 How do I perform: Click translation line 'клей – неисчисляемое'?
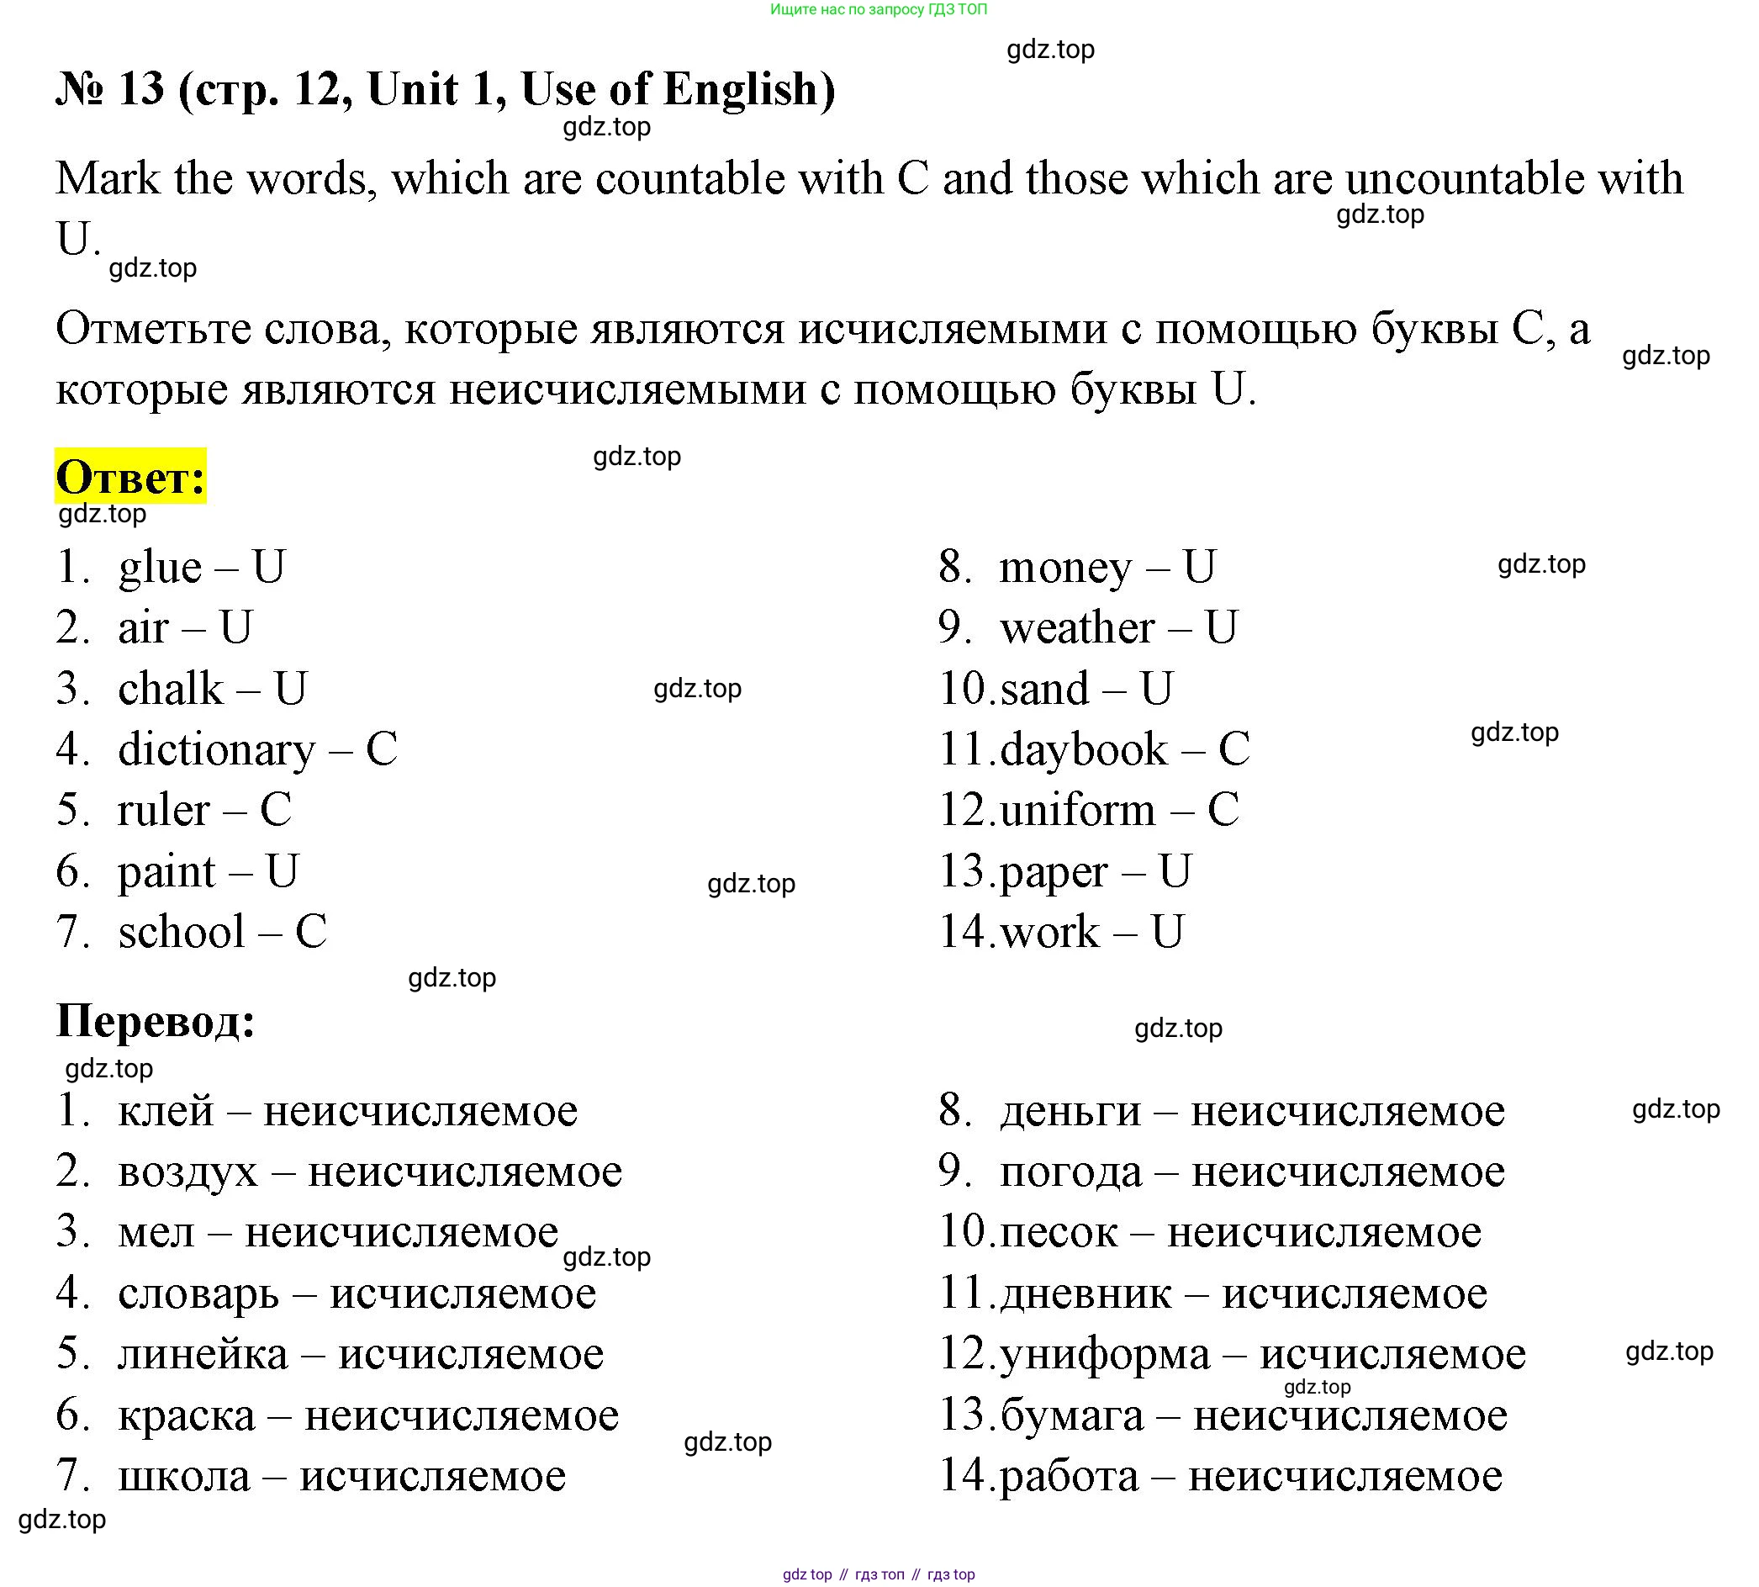click(347, 1110)
